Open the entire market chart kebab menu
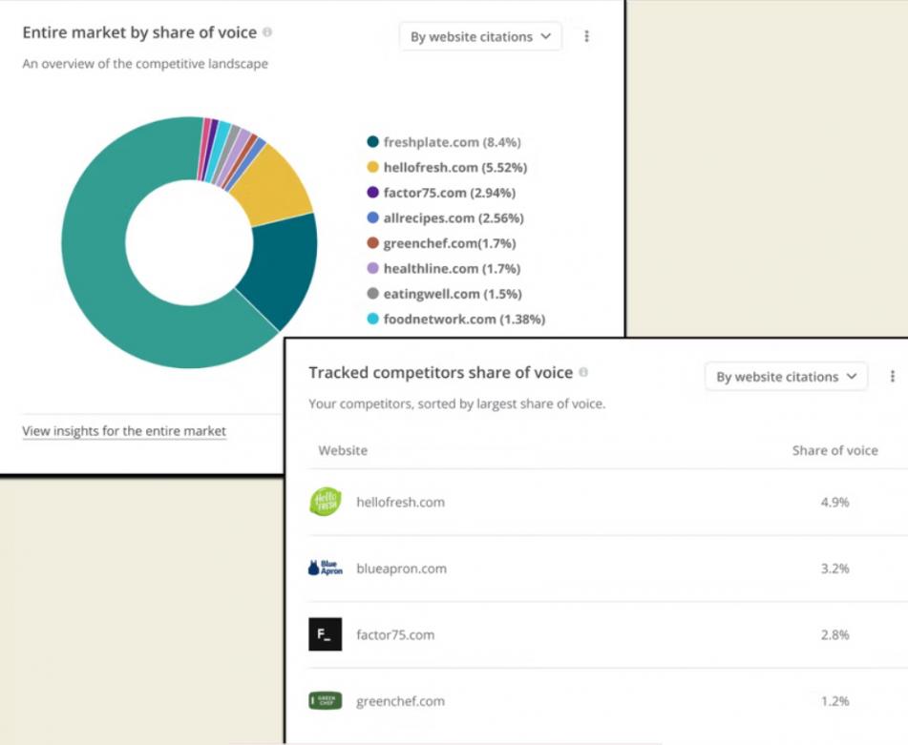The height and width of the screenshot is (745, 908). pos(586,36)
